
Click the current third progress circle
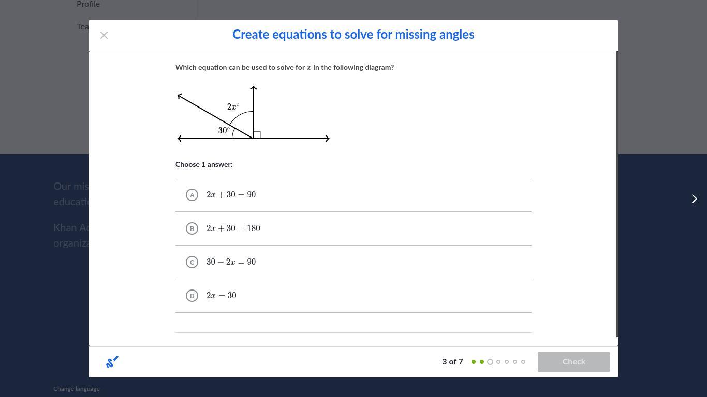[490, 362]
